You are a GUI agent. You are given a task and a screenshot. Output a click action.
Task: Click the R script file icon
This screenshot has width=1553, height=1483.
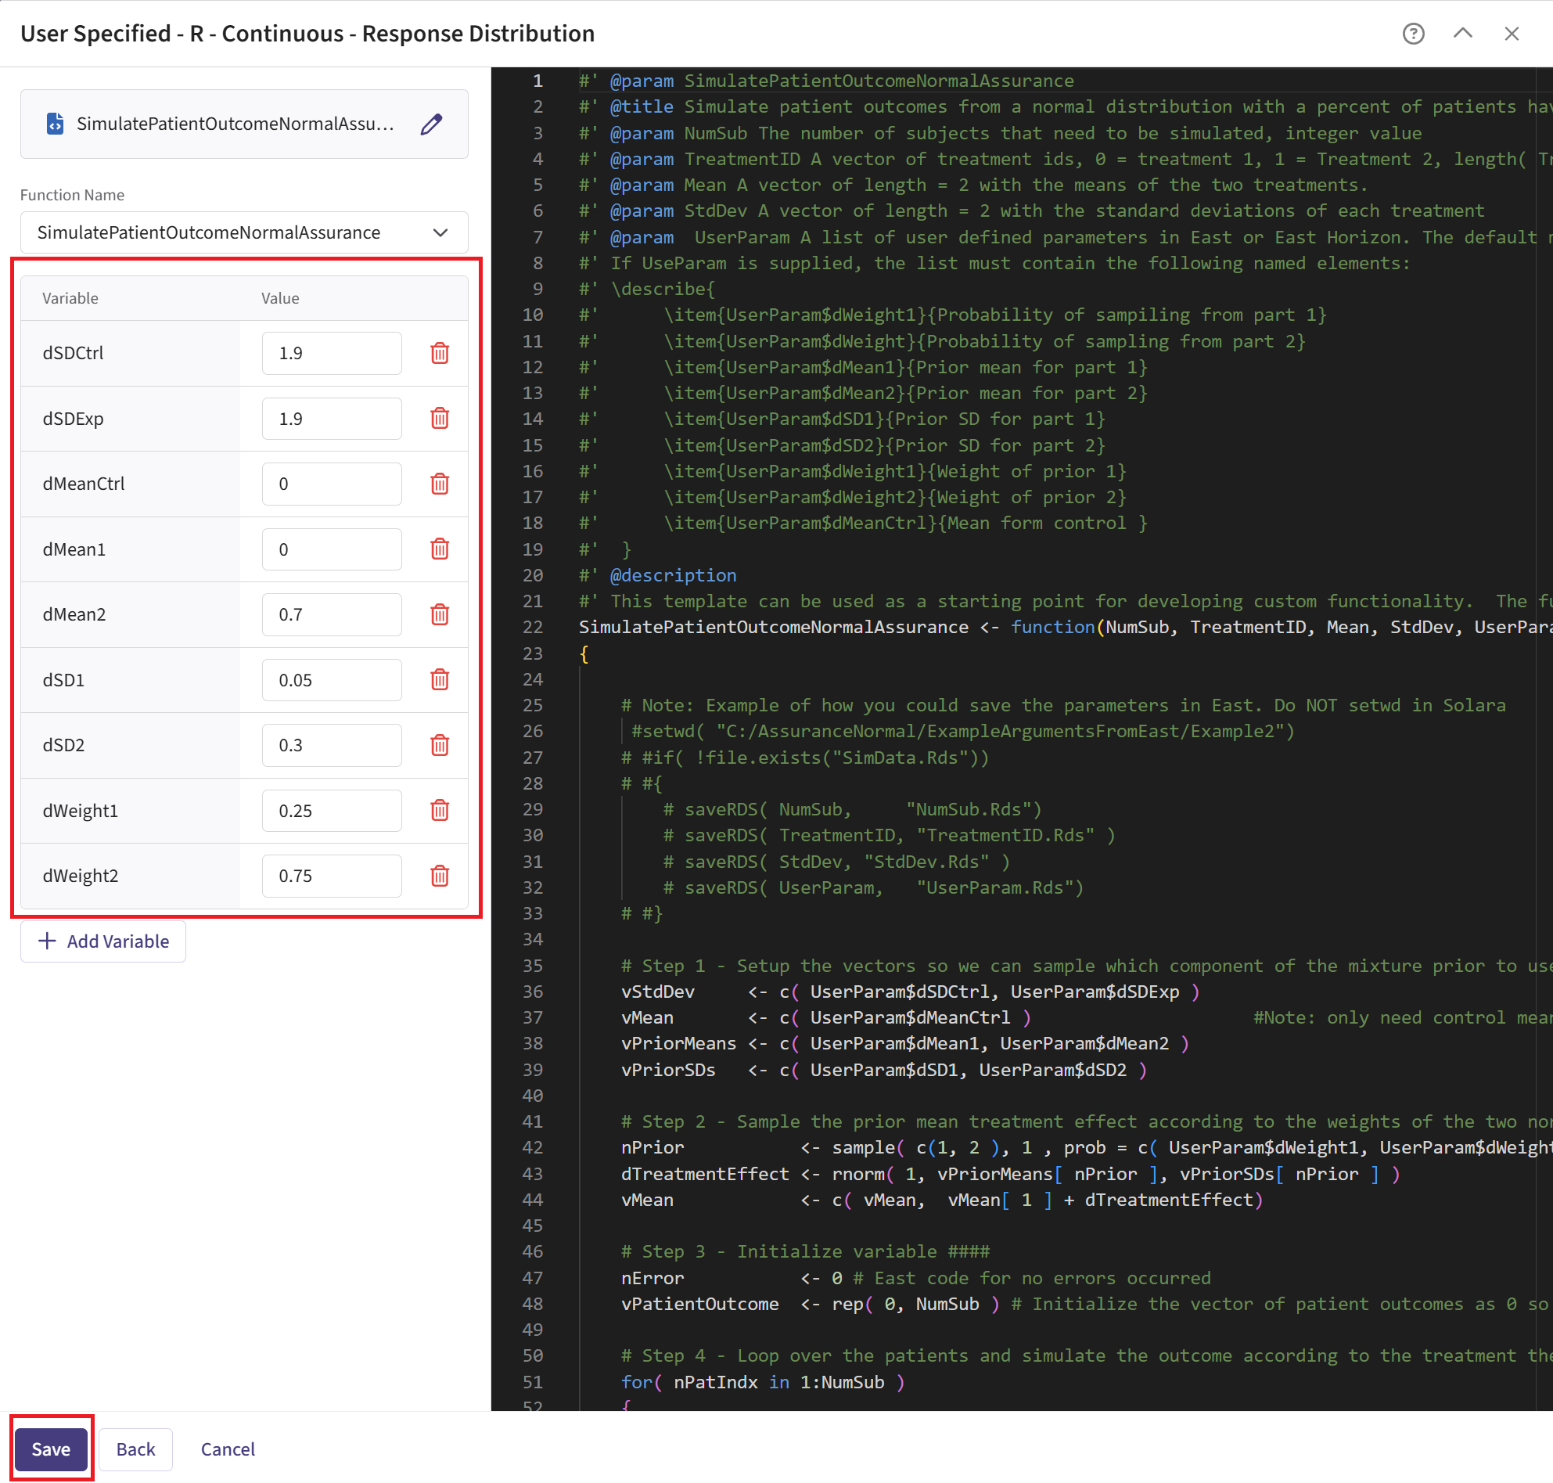tap(55, 124)
